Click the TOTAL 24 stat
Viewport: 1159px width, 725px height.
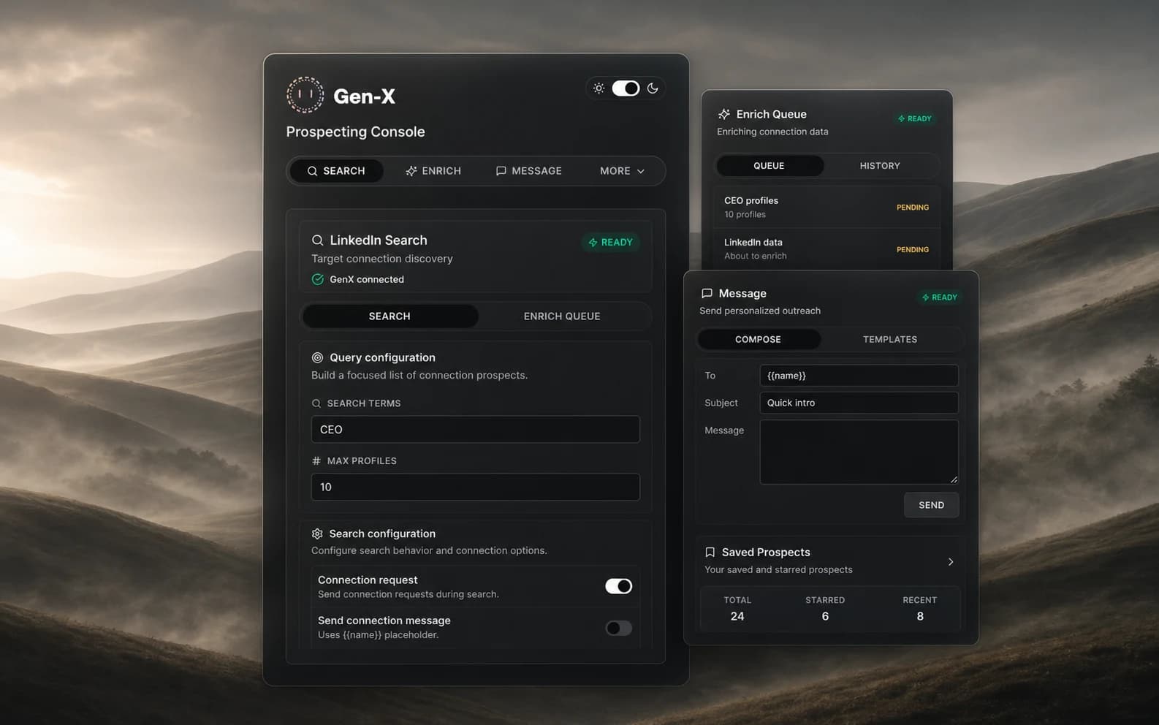[x=737, y=608]
